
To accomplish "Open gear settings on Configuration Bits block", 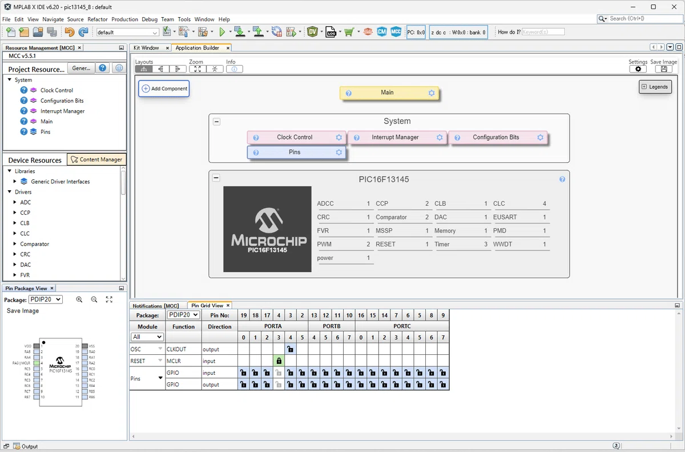I will click(x=540, y=138).
